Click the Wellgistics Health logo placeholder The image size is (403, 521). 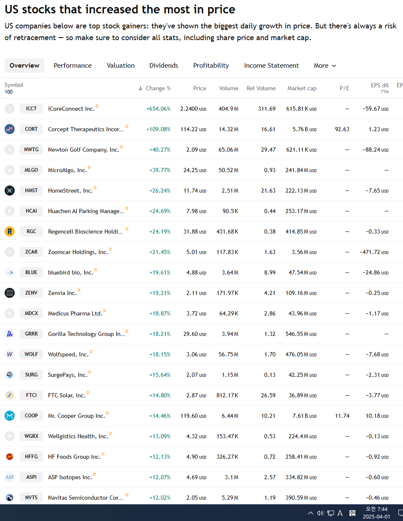10,436
